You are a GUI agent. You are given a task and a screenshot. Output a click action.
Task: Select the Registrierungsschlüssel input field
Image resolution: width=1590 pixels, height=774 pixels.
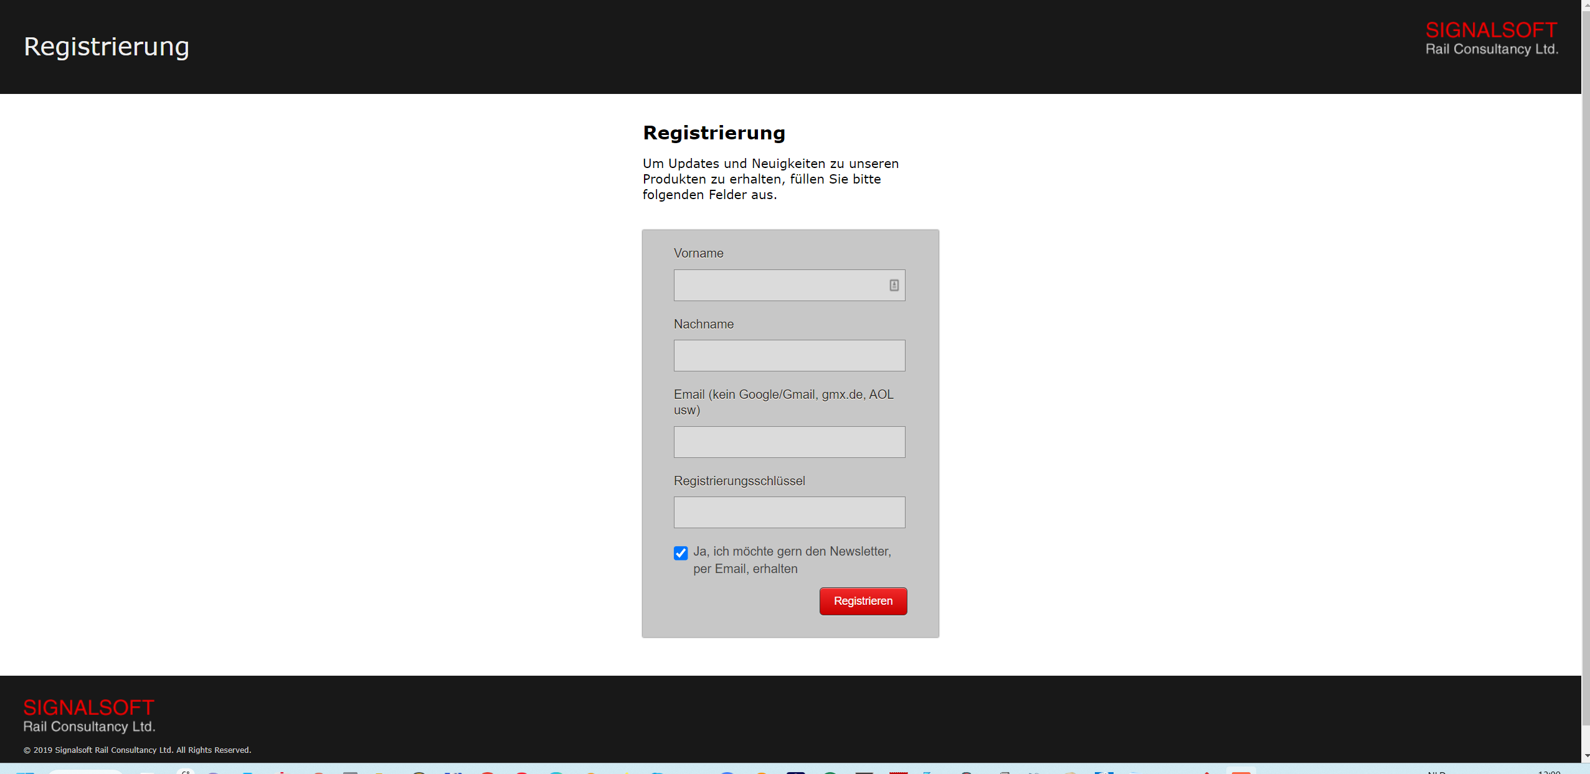pyautogui.click(x=789, y=512)
